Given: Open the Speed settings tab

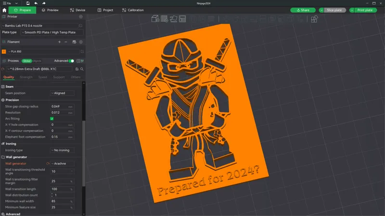Looking at the screenshot, I should (43, 77).
